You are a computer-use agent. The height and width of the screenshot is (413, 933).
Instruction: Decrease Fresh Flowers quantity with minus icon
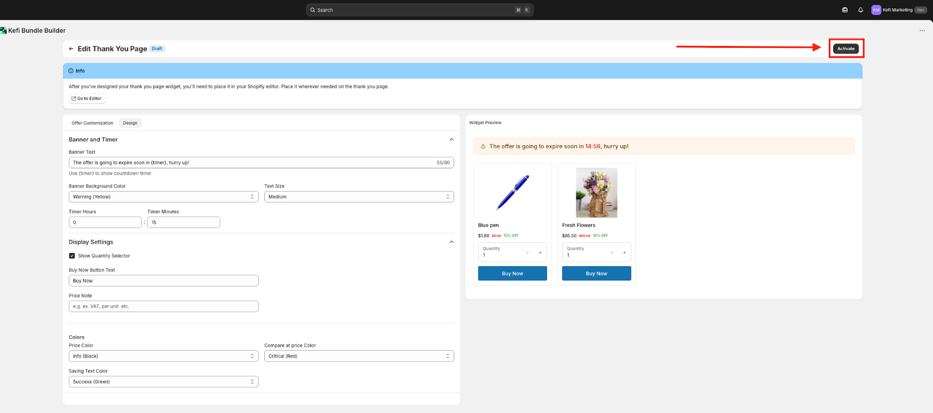click(611, 253)
